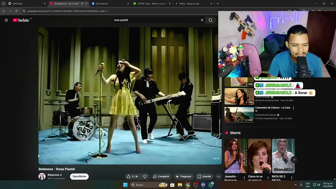Open options for 'RATA DE 2 PATAS' short
The image size is (336, 189).
[292, 178]
